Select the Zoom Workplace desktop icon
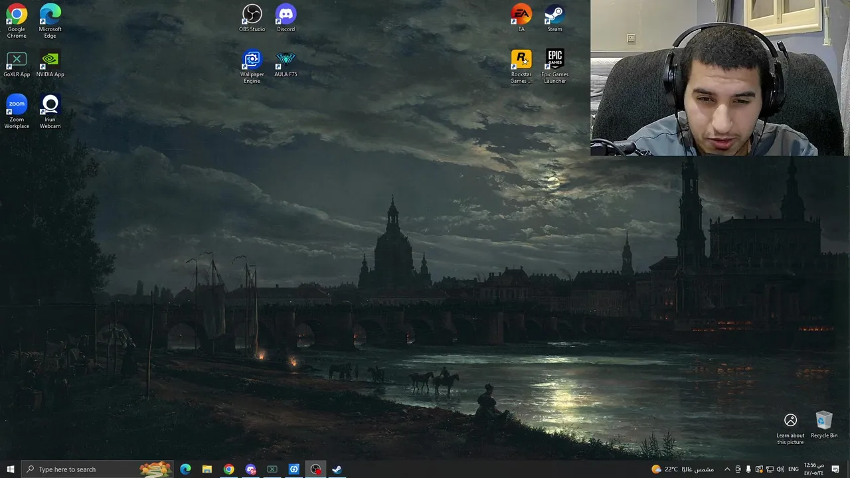The height and width of the screenshot is (478, 850). (x=17, y=112)
